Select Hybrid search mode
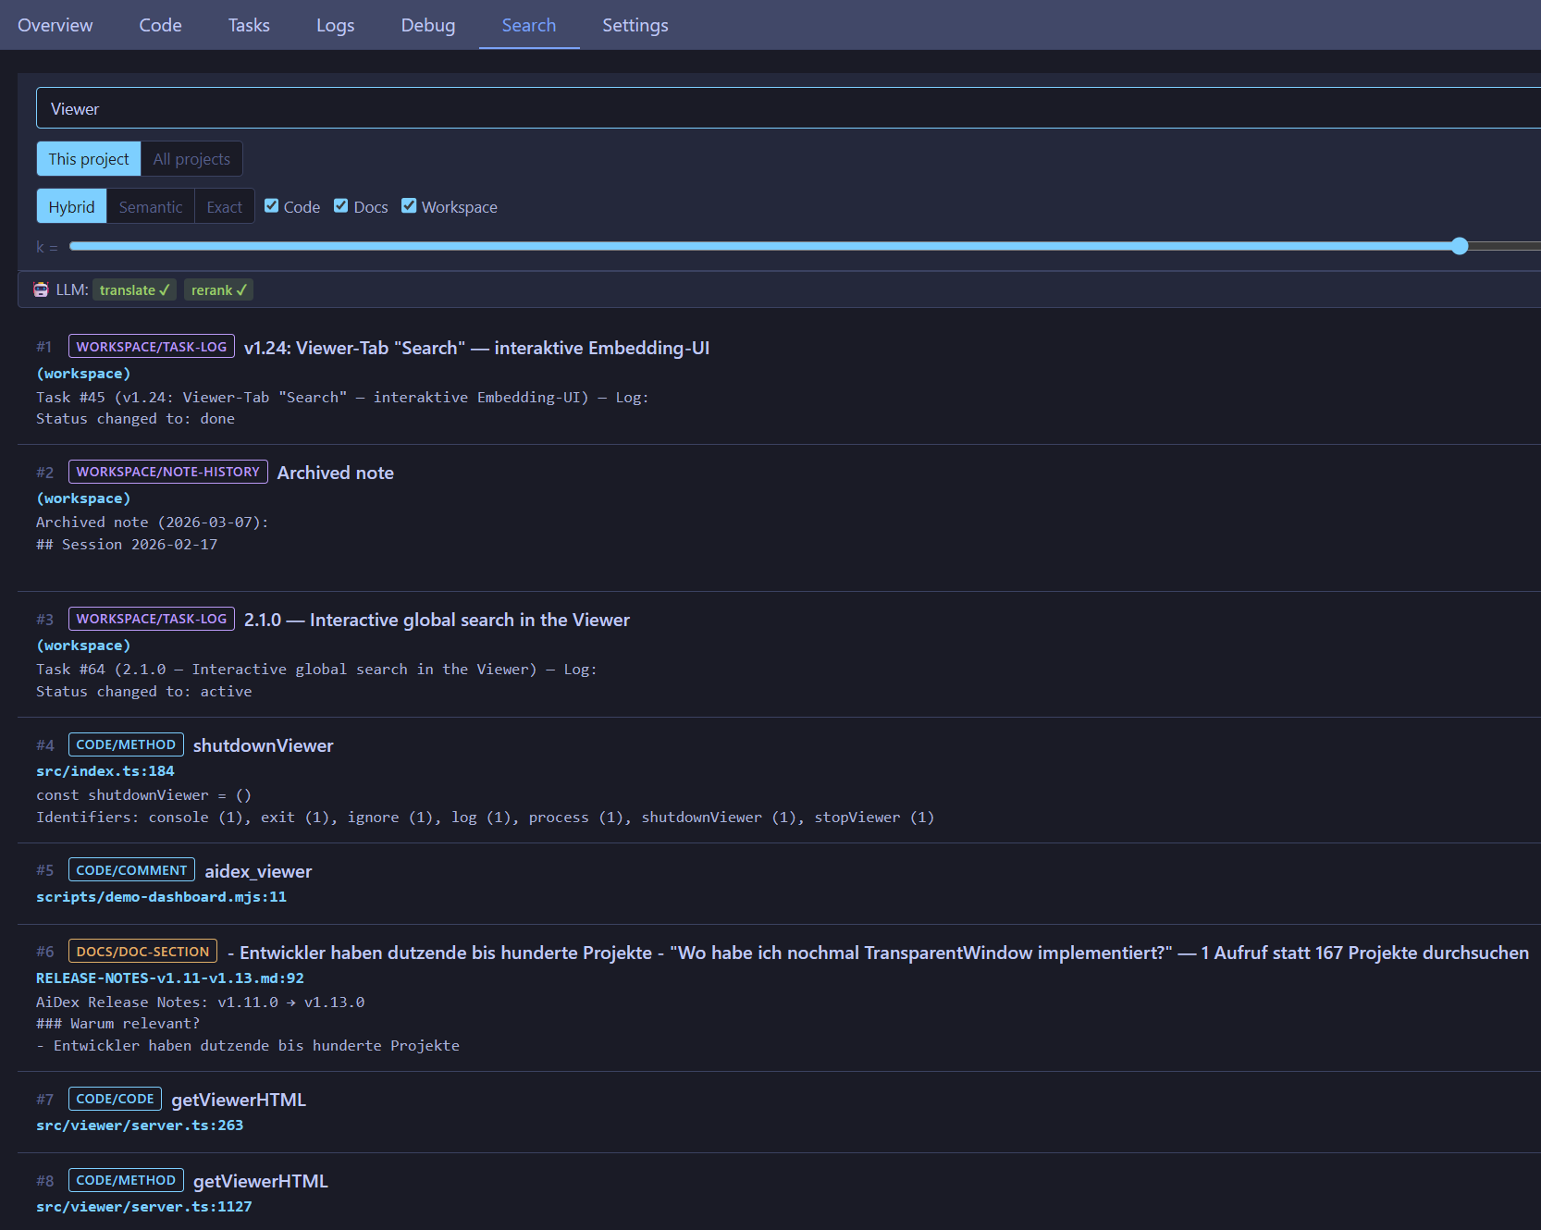 (71, 207)
